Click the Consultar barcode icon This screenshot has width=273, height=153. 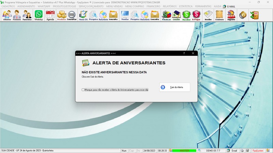click(x=72, y=15)
